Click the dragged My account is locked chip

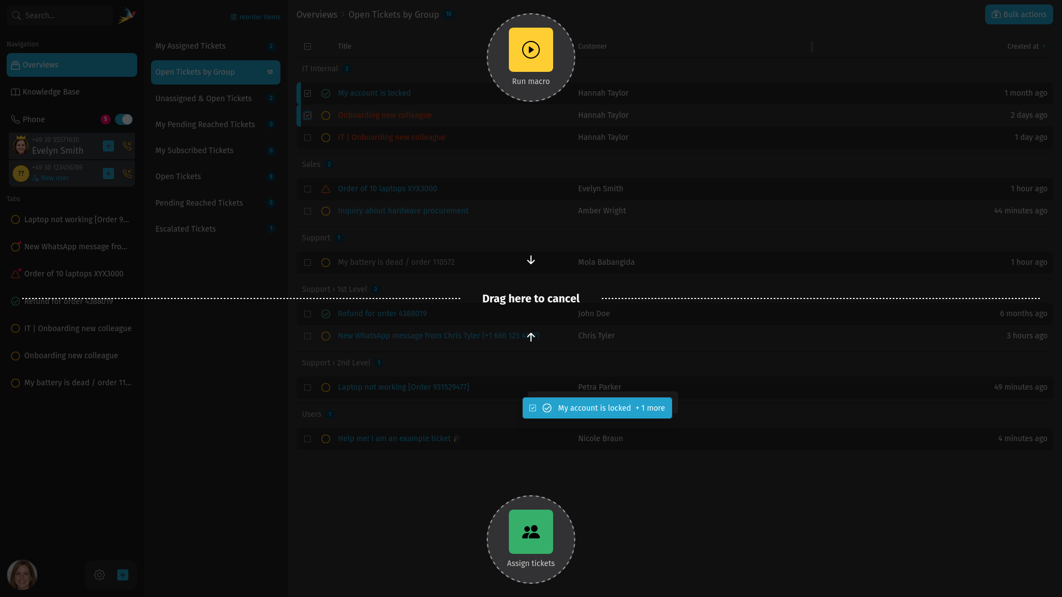(597, 408)
